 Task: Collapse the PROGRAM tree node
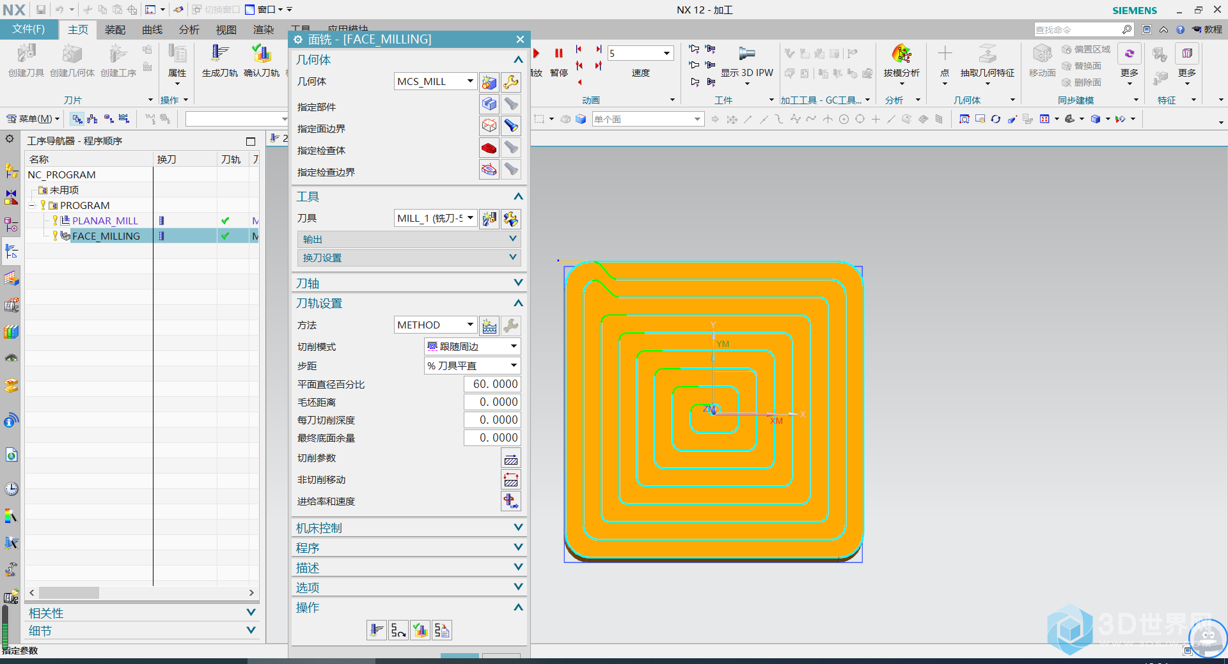32,206
